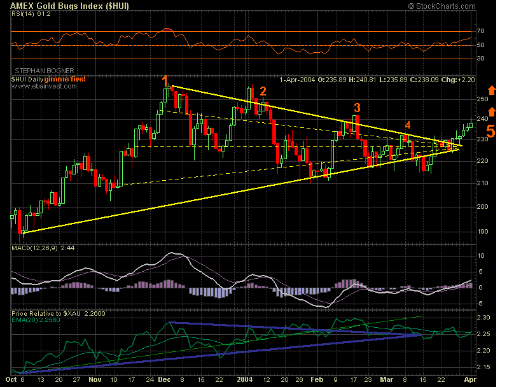This screenshot has height=387, width=528.
Task: Select the RSI(14) indicator label
Action: [x=23, y=13]
